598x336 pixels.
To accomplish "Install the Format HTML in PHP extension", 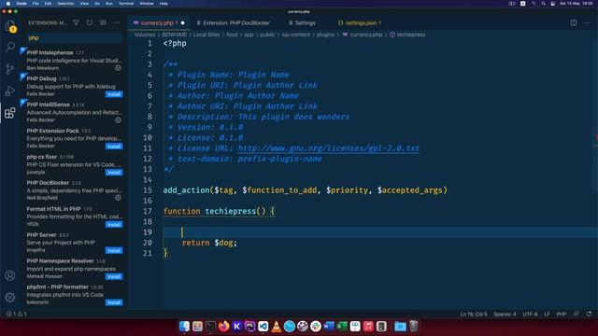I will (114, 224).
